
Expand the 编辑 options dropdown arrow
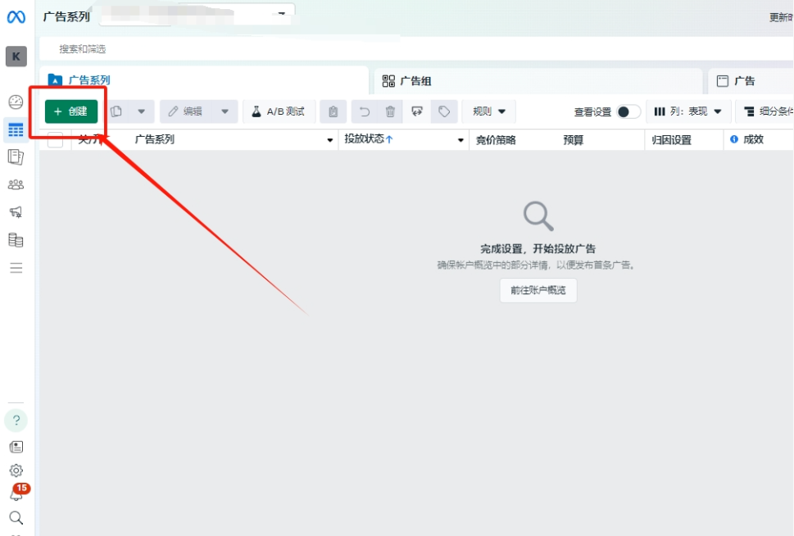click(x=225, y=111)
